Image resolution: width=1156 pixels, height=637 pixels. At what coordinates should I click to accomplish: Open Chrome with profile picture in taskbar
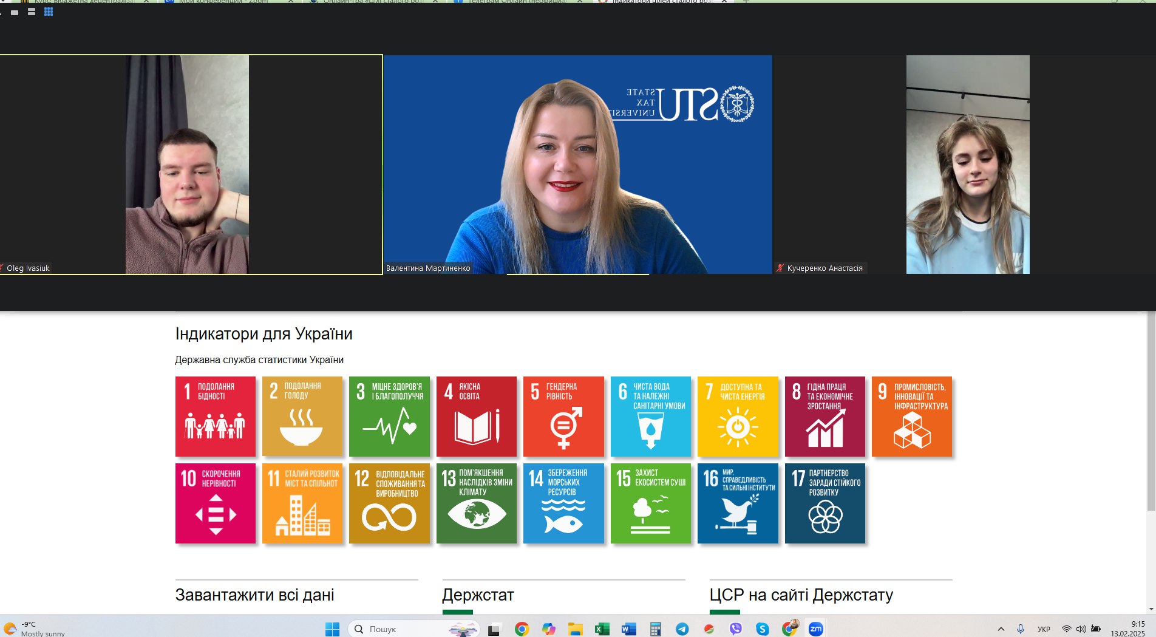pos(789,629)
